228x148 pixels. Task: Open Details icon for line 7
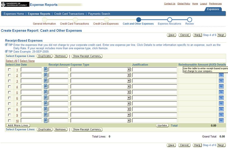pos(221,103)
